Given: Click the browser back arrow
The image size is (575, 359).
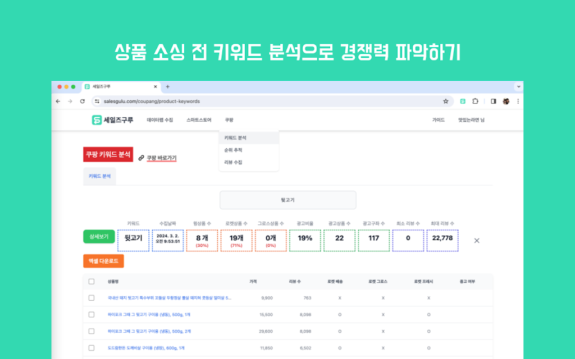Looking at the screenshot, I should coord(58,102).
